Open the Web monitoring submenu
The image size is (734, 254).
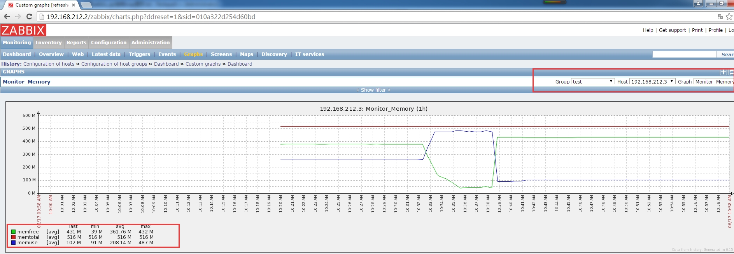click(78, 54)
